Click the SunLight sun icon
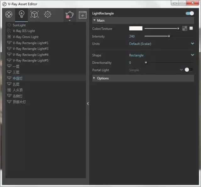This screenshot has height=187, width=201. click(x=9, y=25)
